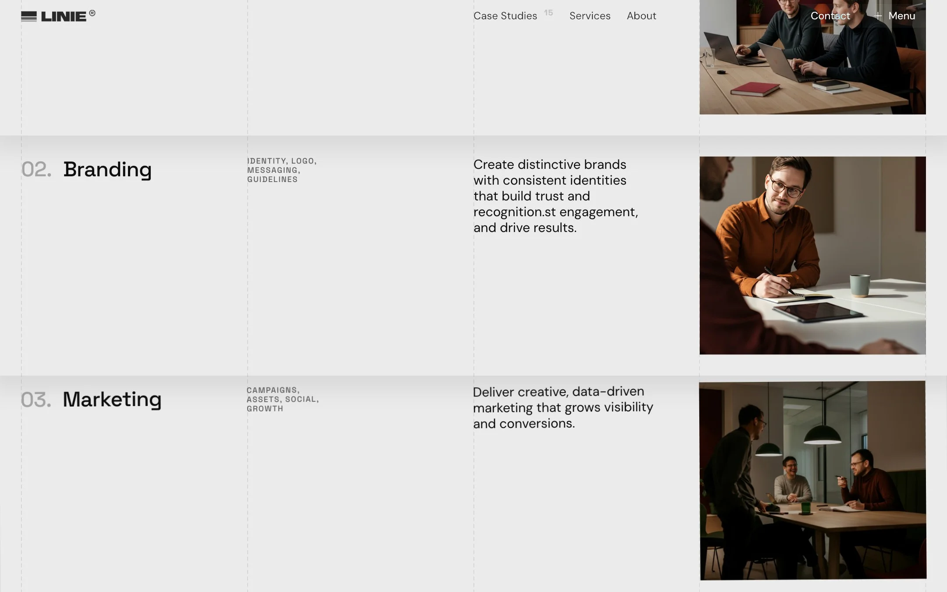Open the About page
The image size is (947, 592).
coord(641,16)
